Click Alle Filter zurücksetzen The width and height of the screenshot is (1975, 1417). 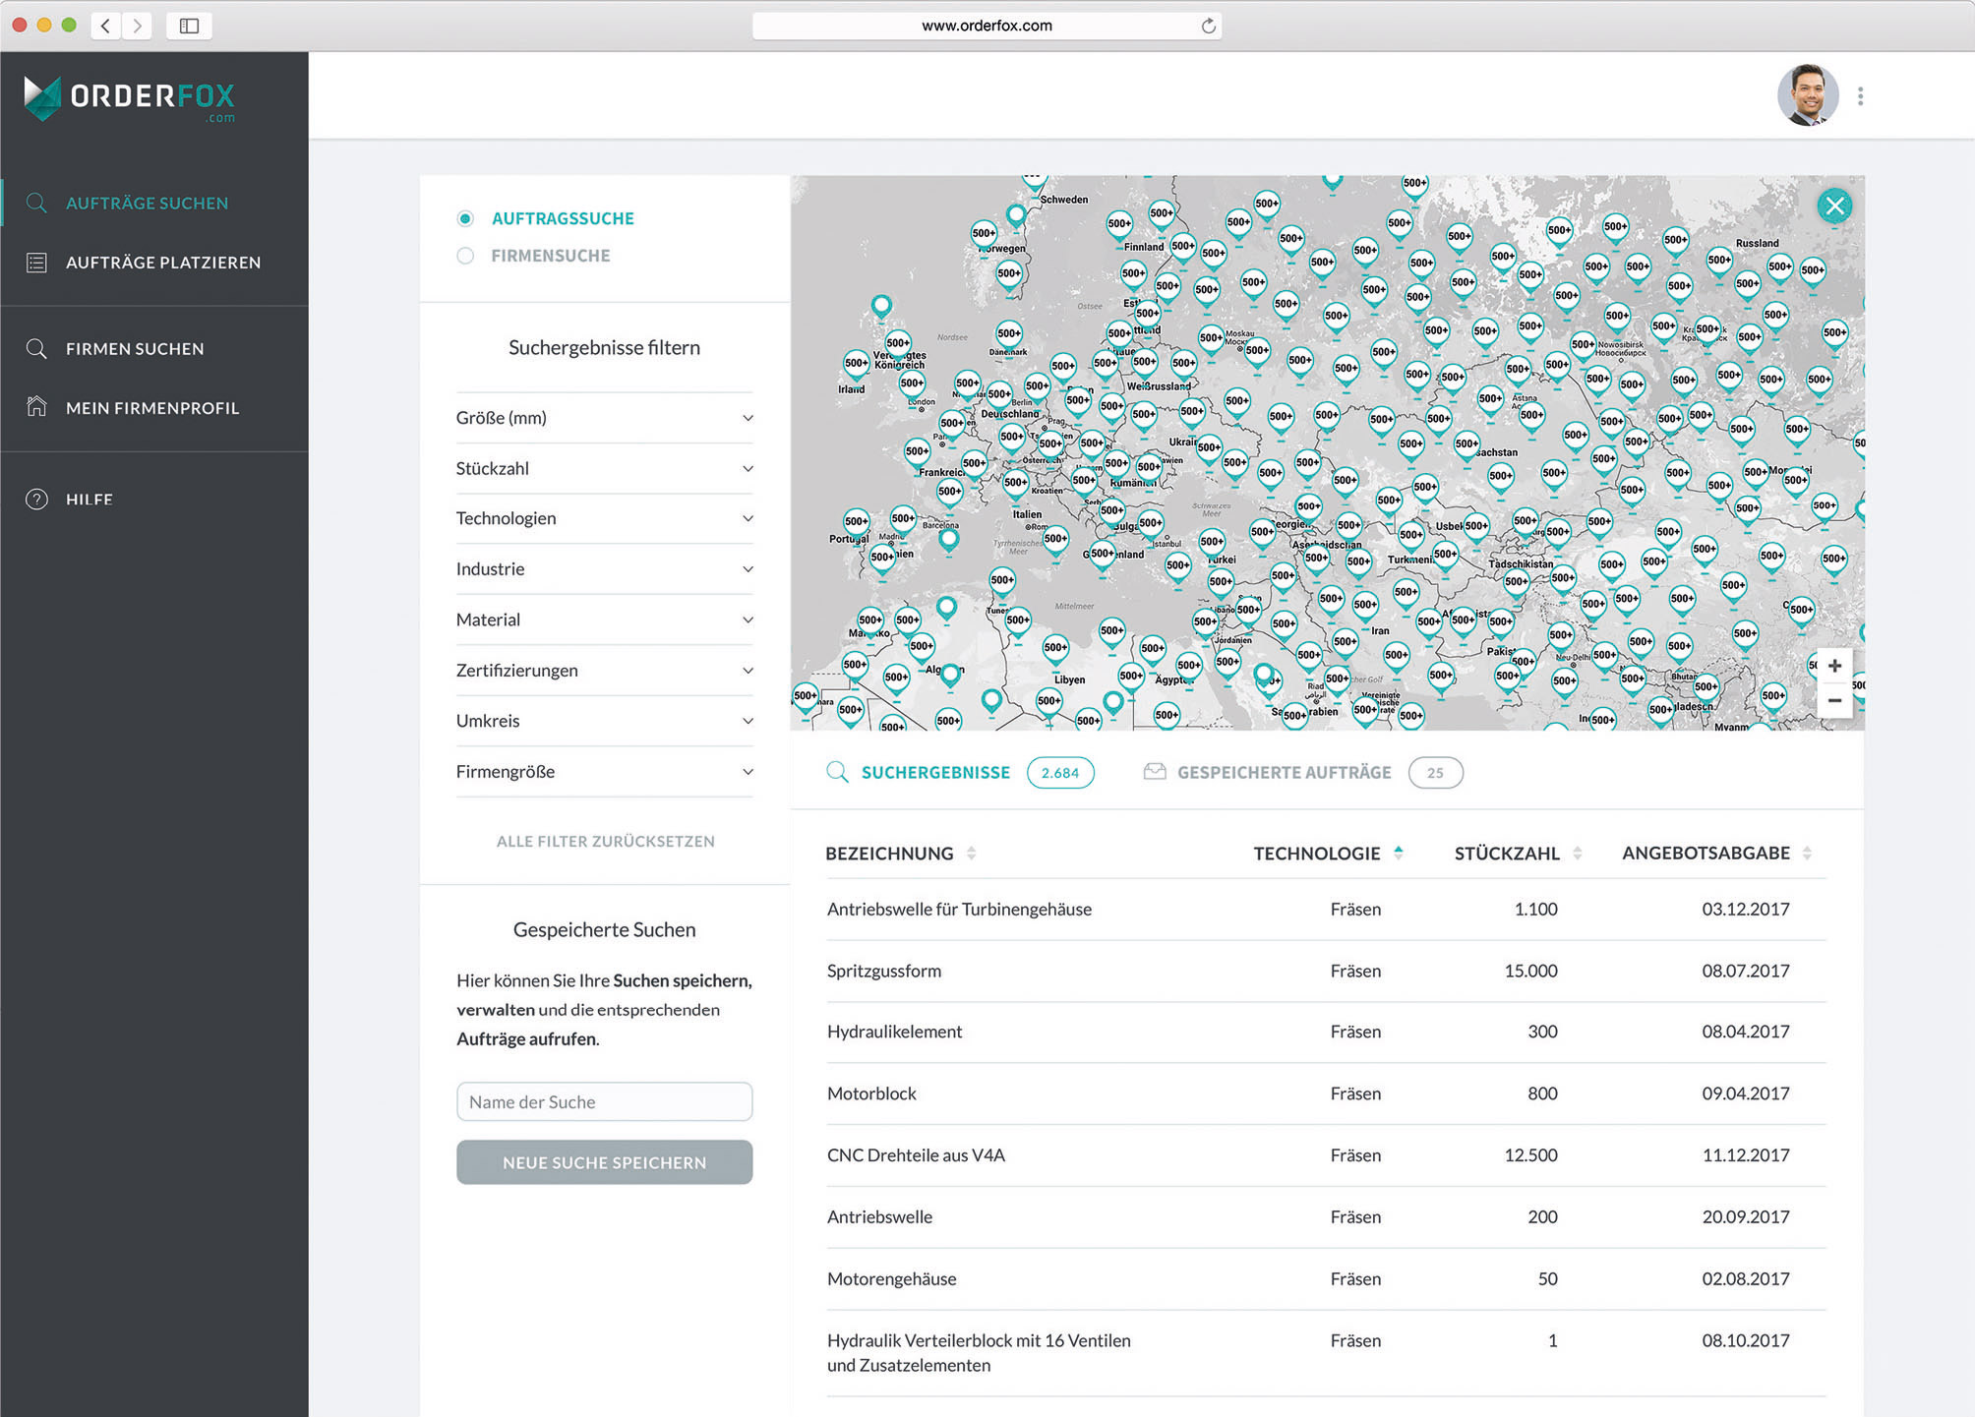[604, 841]
